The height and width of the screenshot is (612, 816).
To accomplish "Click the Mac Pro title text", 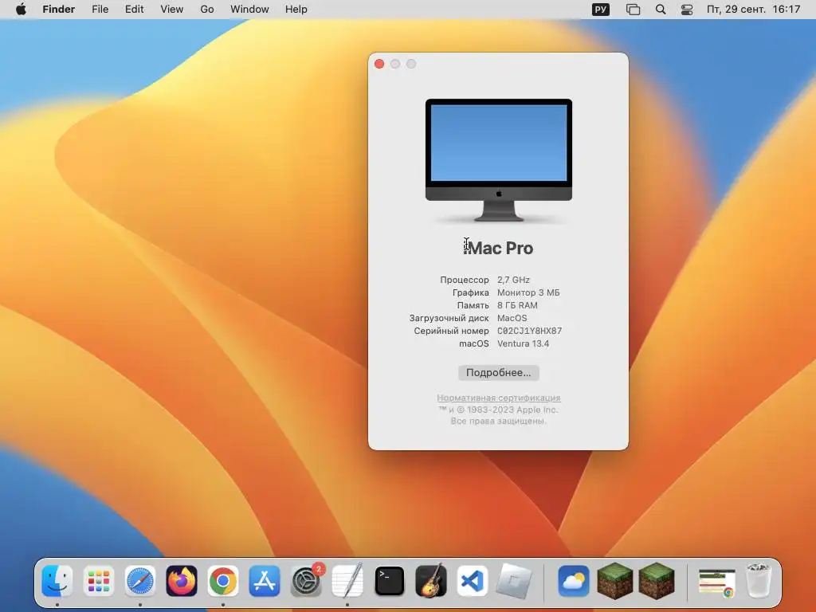I will coord(499,249).
